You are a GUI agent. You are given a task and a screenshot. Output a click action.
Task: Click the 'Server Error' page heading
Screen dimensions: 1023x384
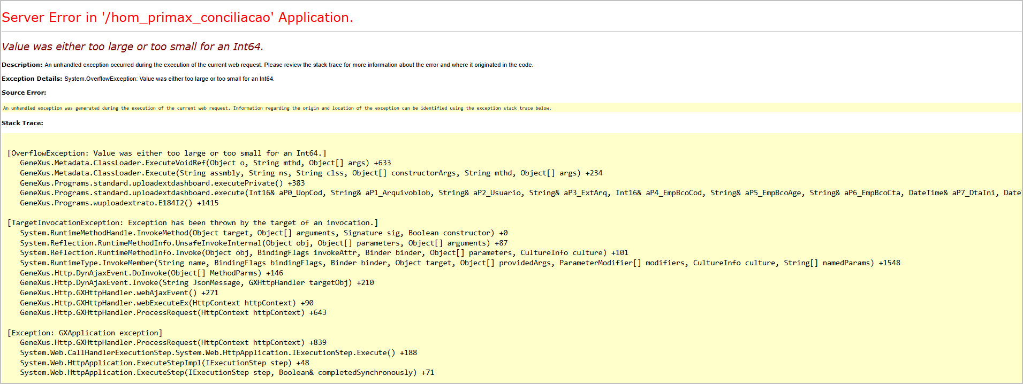coord(177,18)
